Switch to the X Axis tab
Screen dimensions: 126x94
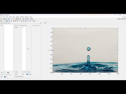[x=16, y=25]
